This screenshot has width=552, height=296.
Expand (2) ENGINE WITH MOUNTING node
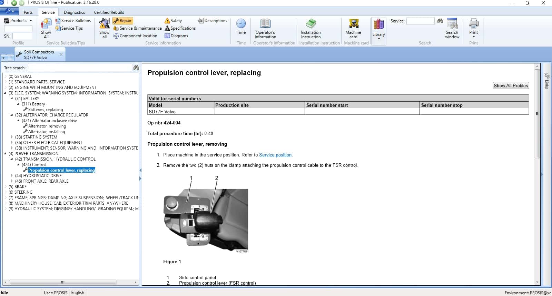click(x=6, y=88)
